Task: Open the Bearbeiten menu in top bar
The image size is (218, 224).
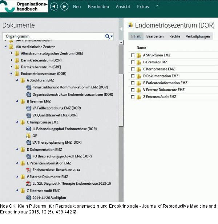Action: (98, 7)
